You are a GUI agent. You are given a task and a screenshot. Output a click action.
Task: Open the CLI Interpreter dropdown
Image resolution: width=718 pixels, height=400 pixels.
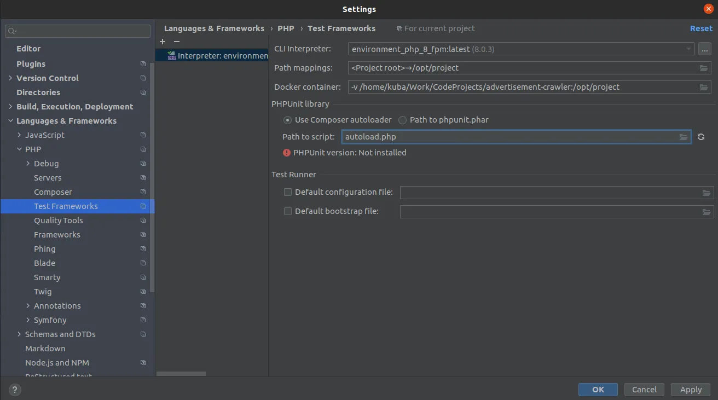pos(688,49)
